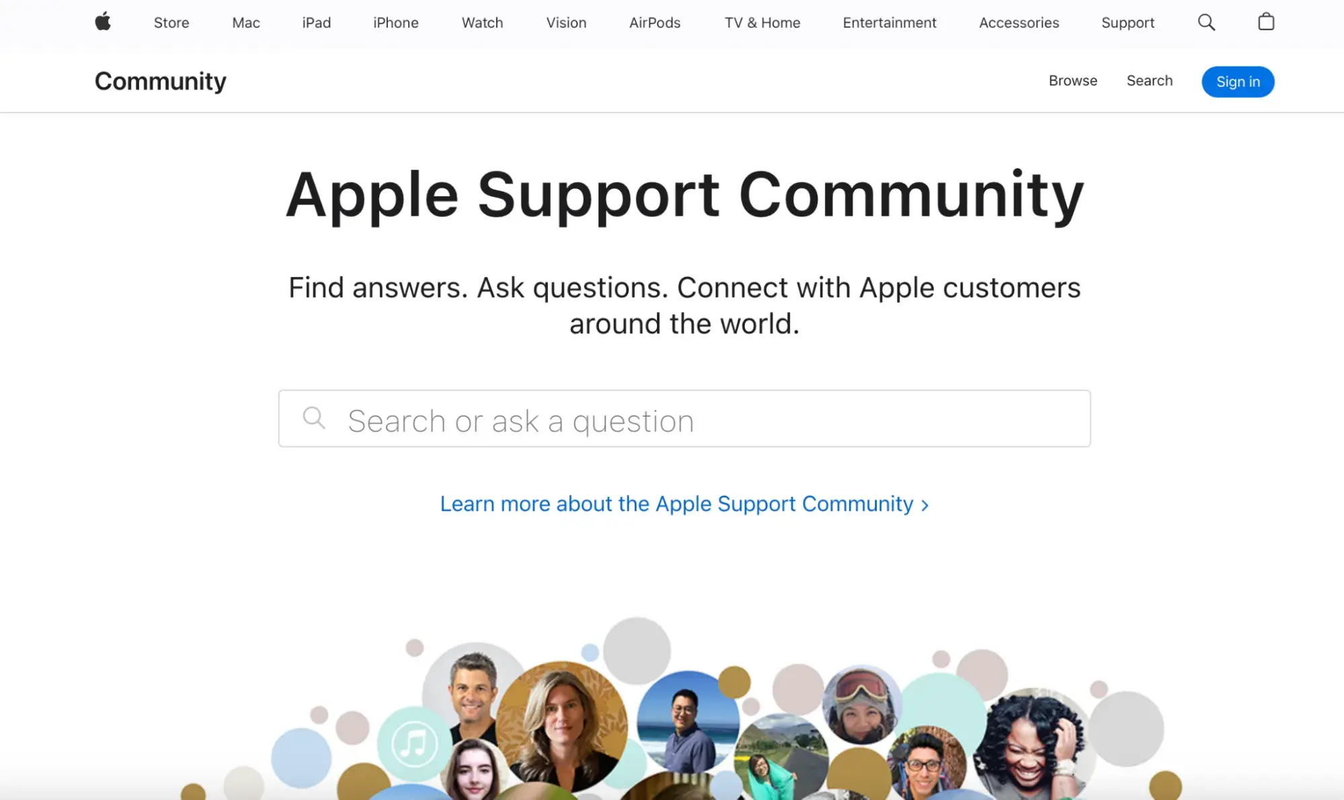This screenshot has width=1344, height=800.
Task: Click the Support menu item
Action: (x=1128, y=22)
